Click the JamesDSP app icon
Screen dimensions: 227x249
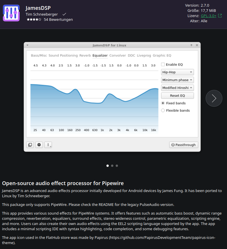[11, 13]
